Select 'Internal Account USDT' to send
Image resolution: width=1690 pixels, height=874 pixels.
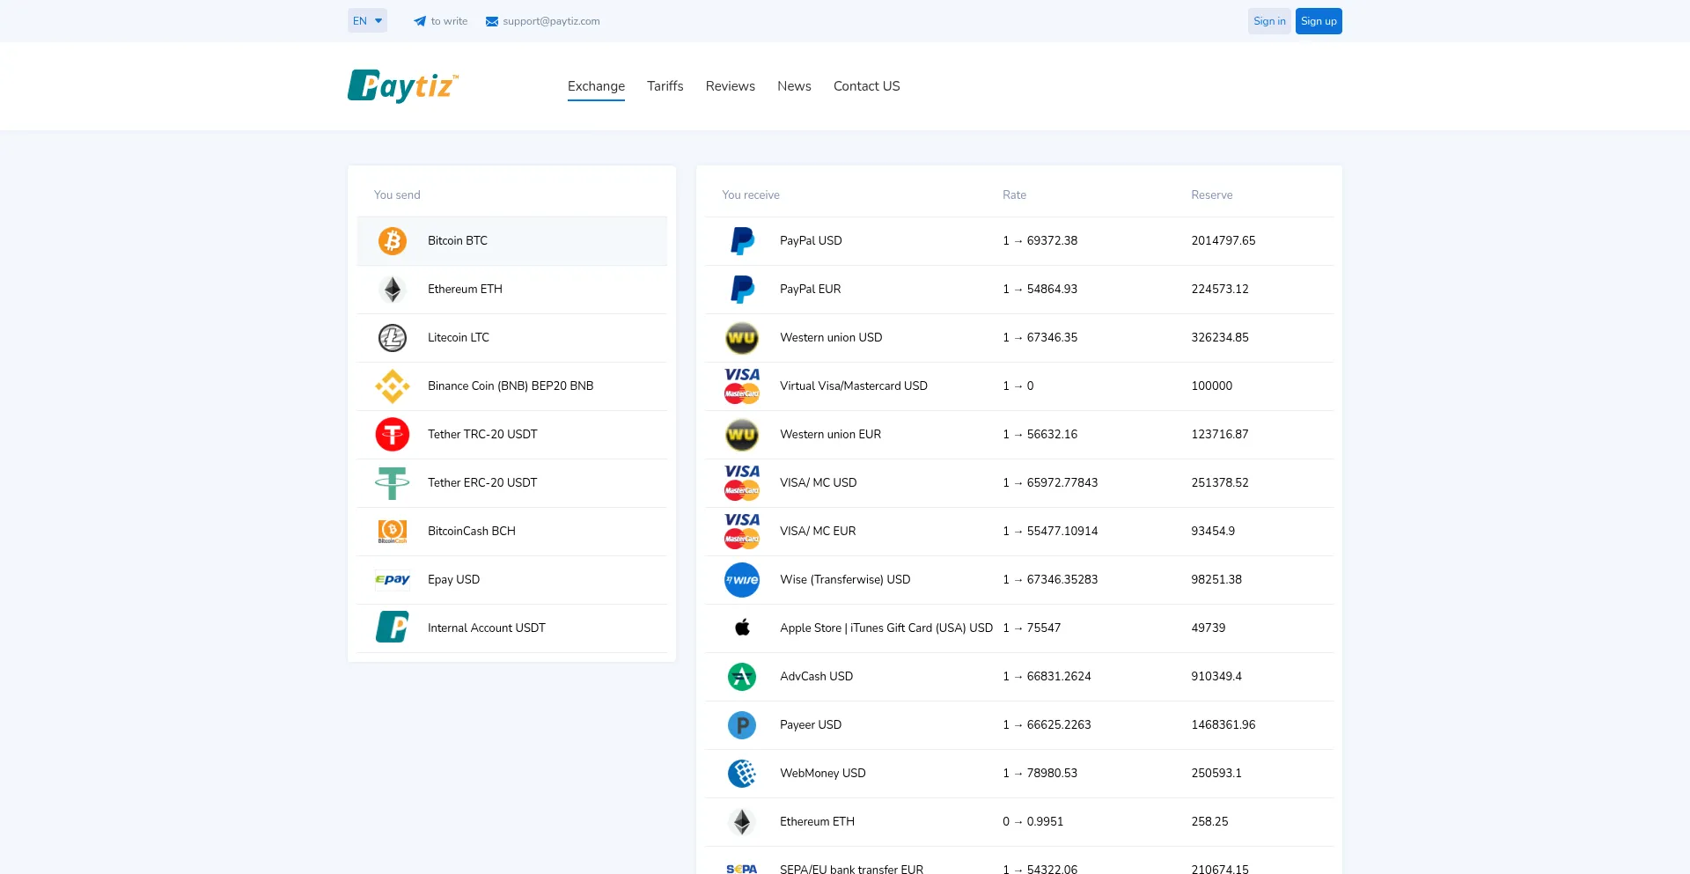[x=512, y=628]
